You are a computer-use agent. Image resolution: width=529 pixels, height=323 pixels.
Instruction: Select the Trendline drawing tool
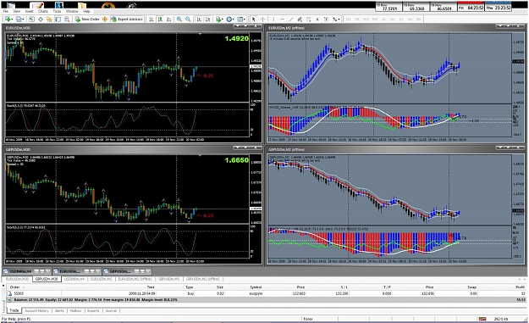[291, 19]
